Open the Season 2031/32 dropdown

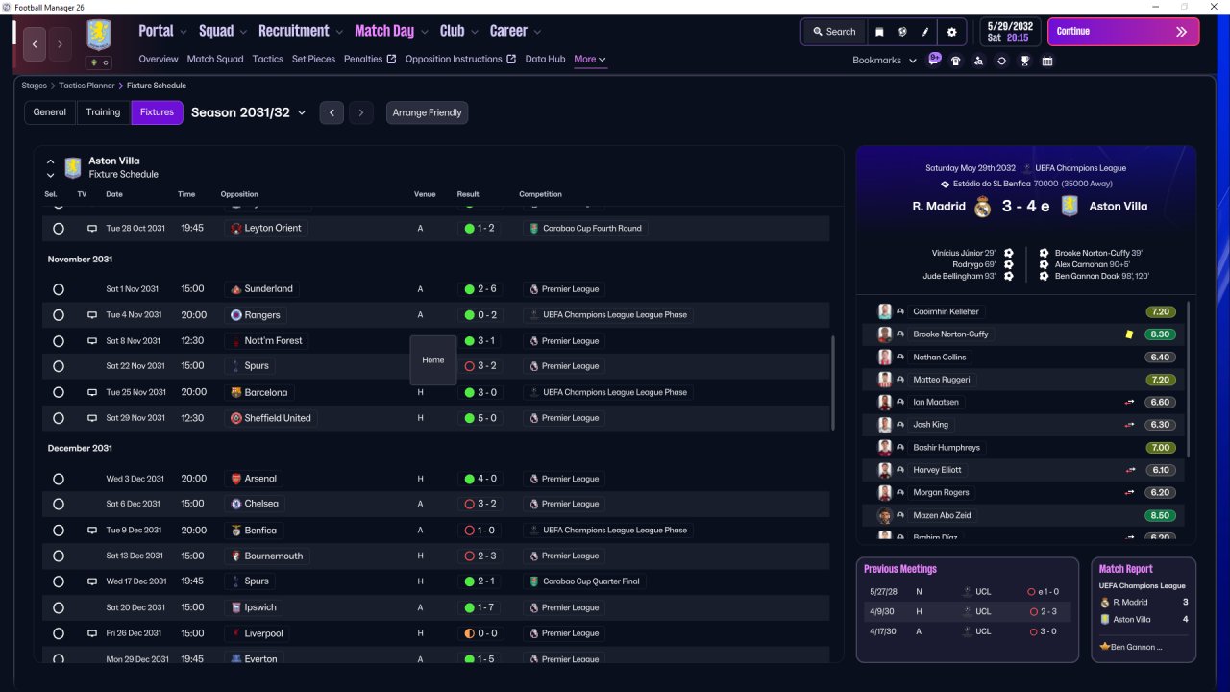249,112
